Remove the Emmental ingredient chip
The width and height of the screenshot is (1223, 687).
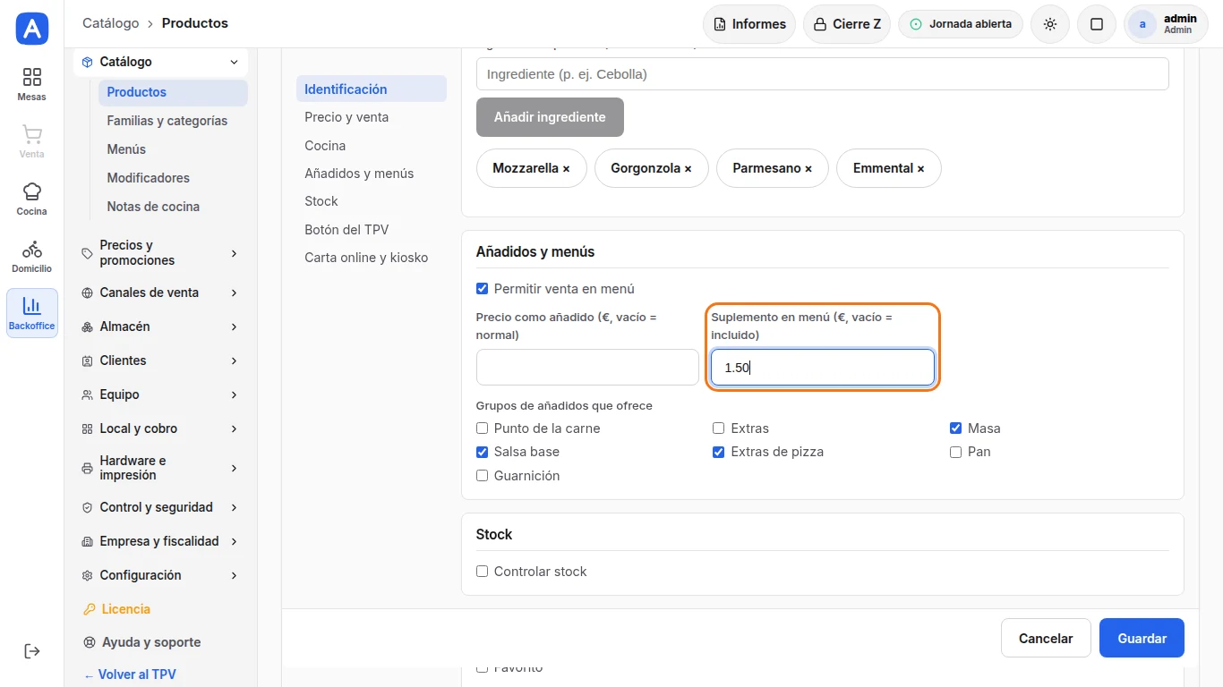[920, 168]
